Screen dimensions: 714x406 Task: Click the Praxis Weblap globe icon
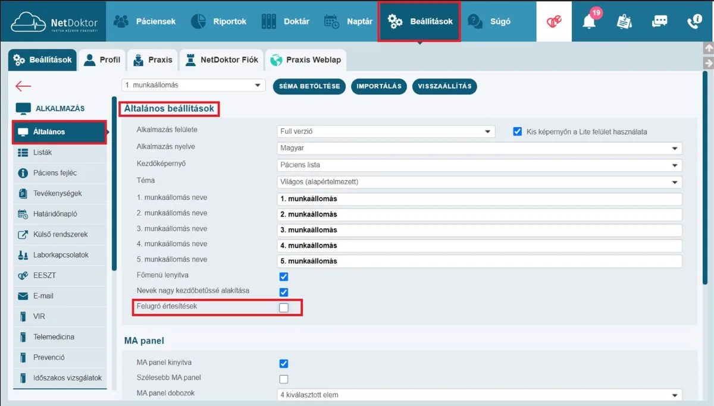[x=275, y=60]
